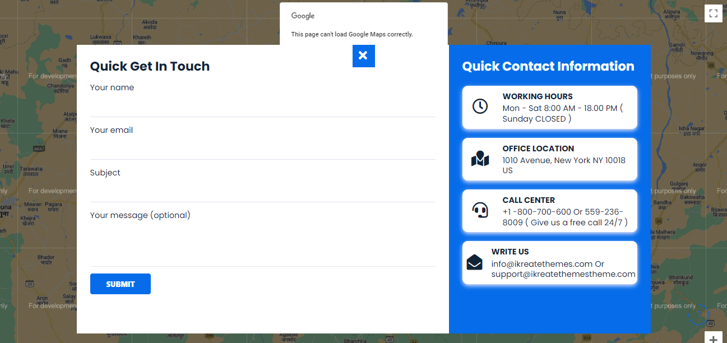Click the clock icon beside Working Hours
Viewport: 727px width, 343px height.
(x=480, y=106)
